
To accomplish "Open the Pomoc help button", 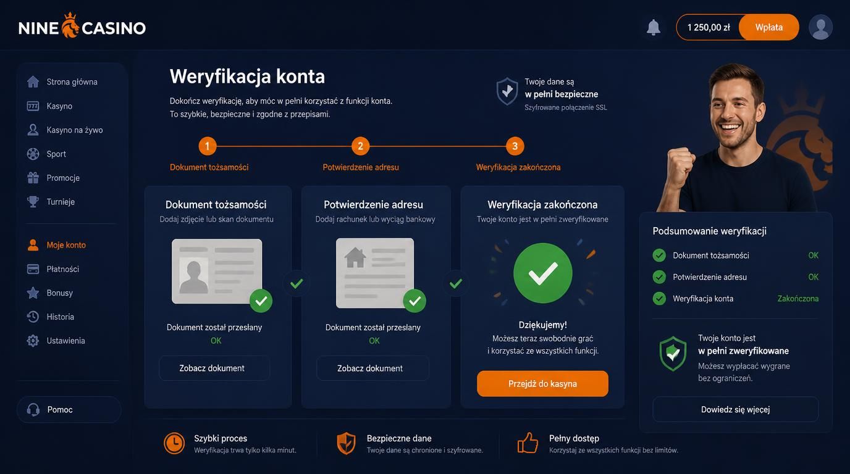I will click(69, 410).
